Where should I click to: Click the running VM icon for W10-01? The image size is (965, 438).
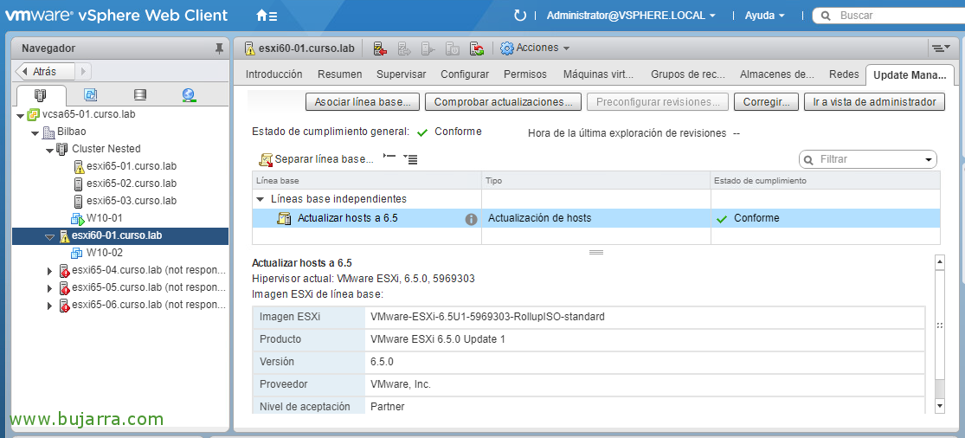pos(78,218)
